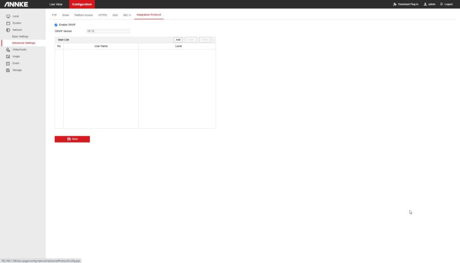Click the Download Plug-in puzzle icon
460x263 pixels.
(x=395, y=4)
